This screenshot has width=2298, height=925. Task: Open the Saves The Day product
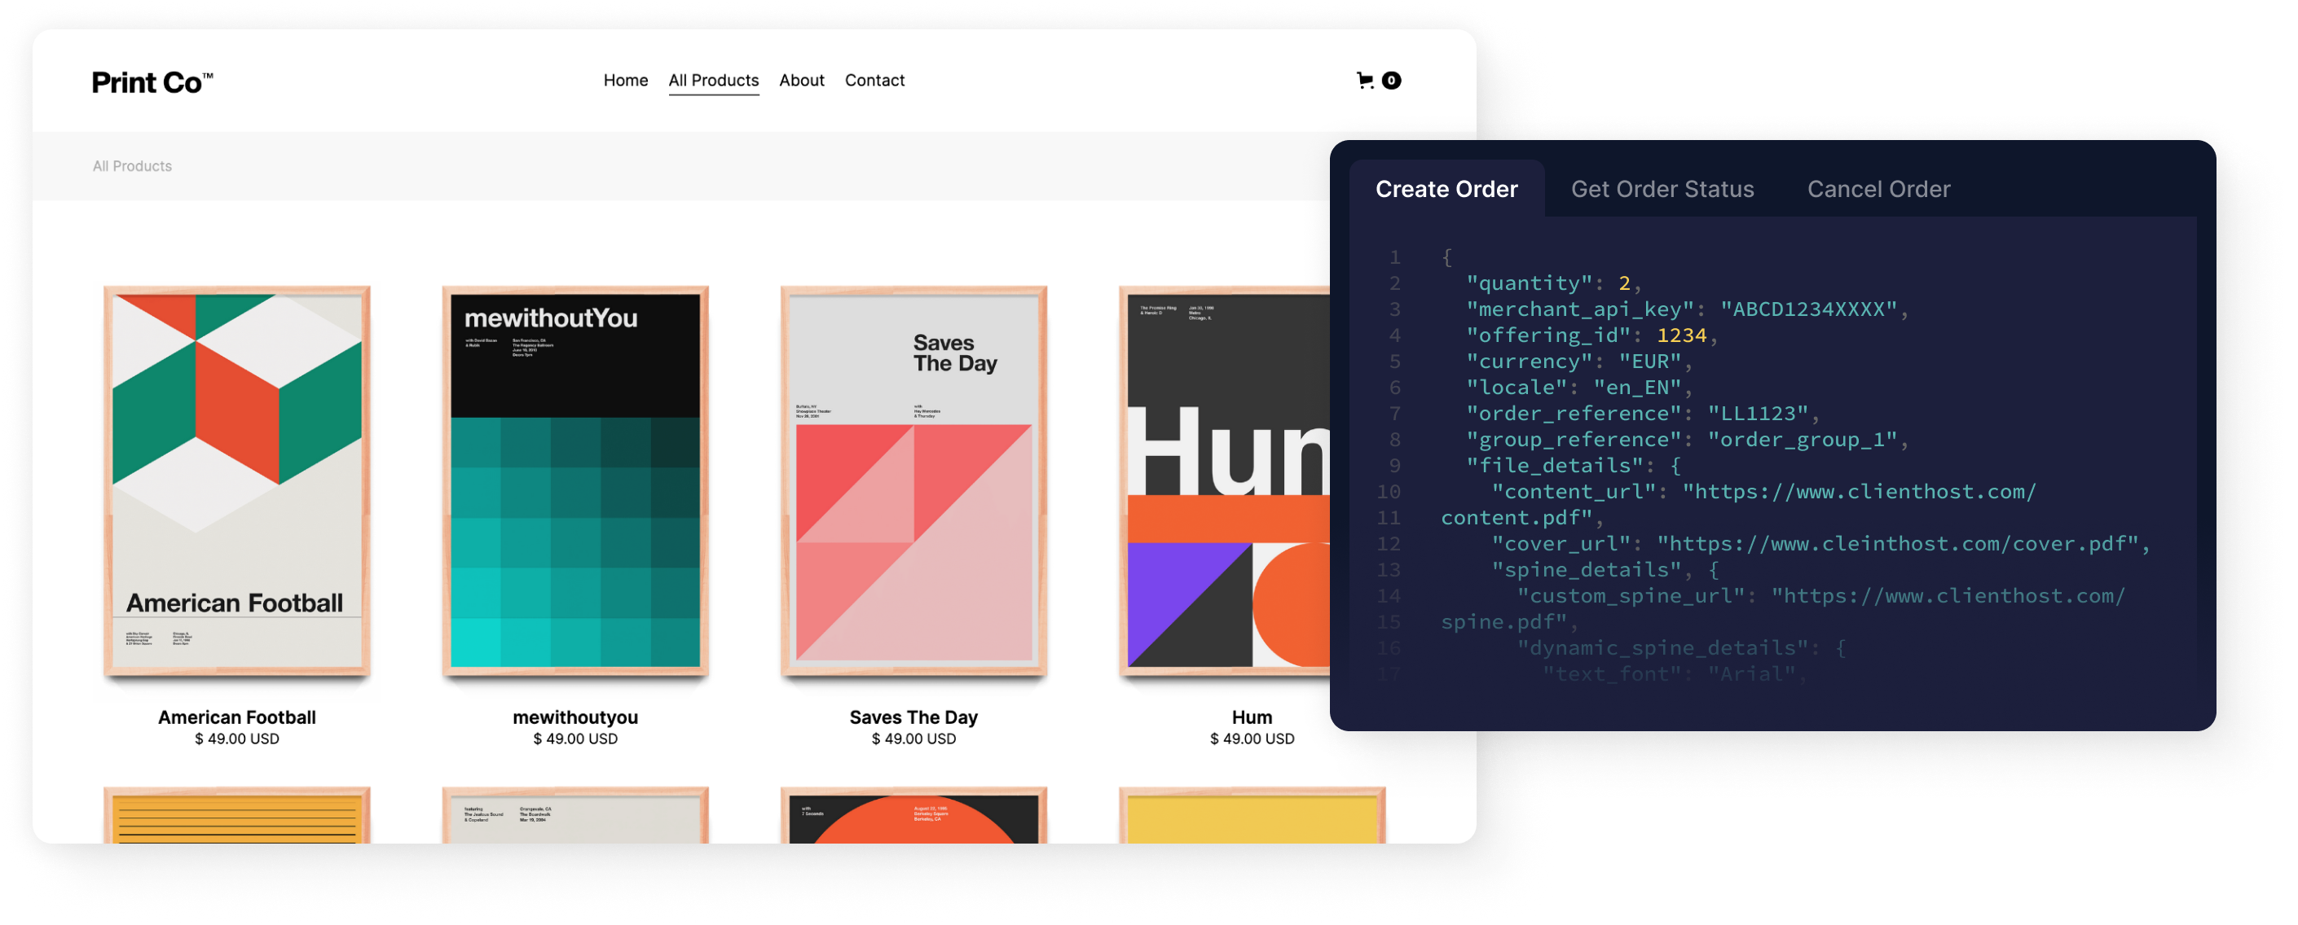913,490
